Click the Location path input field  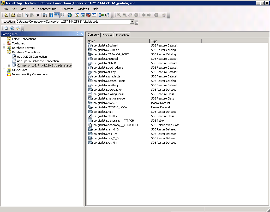pyautogui.click(x=73, y=22)
